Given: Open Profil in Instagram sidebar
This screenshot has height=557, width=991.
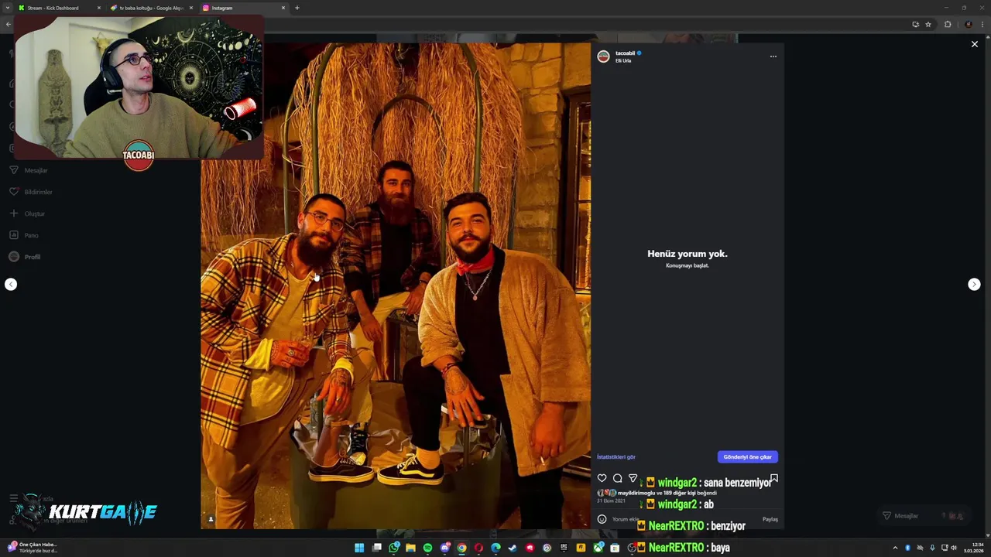Looking at the screenshot, I should pyautogui.click(x=25, y=257).
